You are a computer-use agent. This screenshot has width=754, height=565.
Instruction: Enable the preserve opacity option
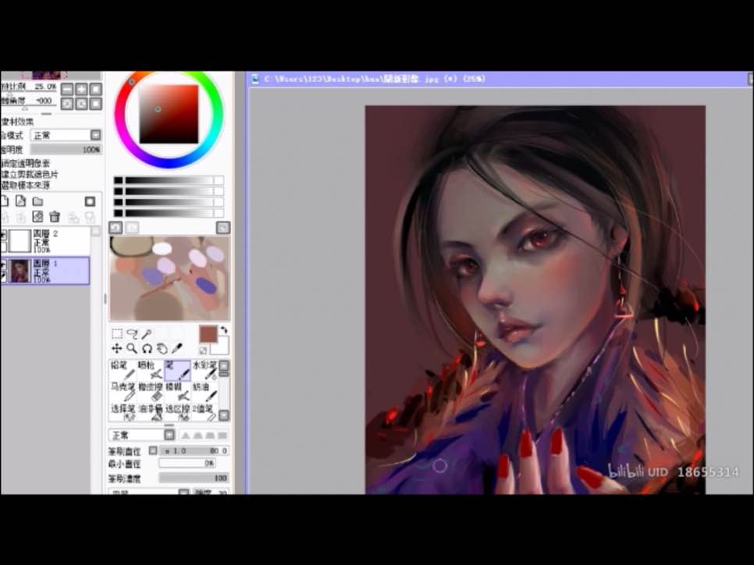click(x=26, y=163)
